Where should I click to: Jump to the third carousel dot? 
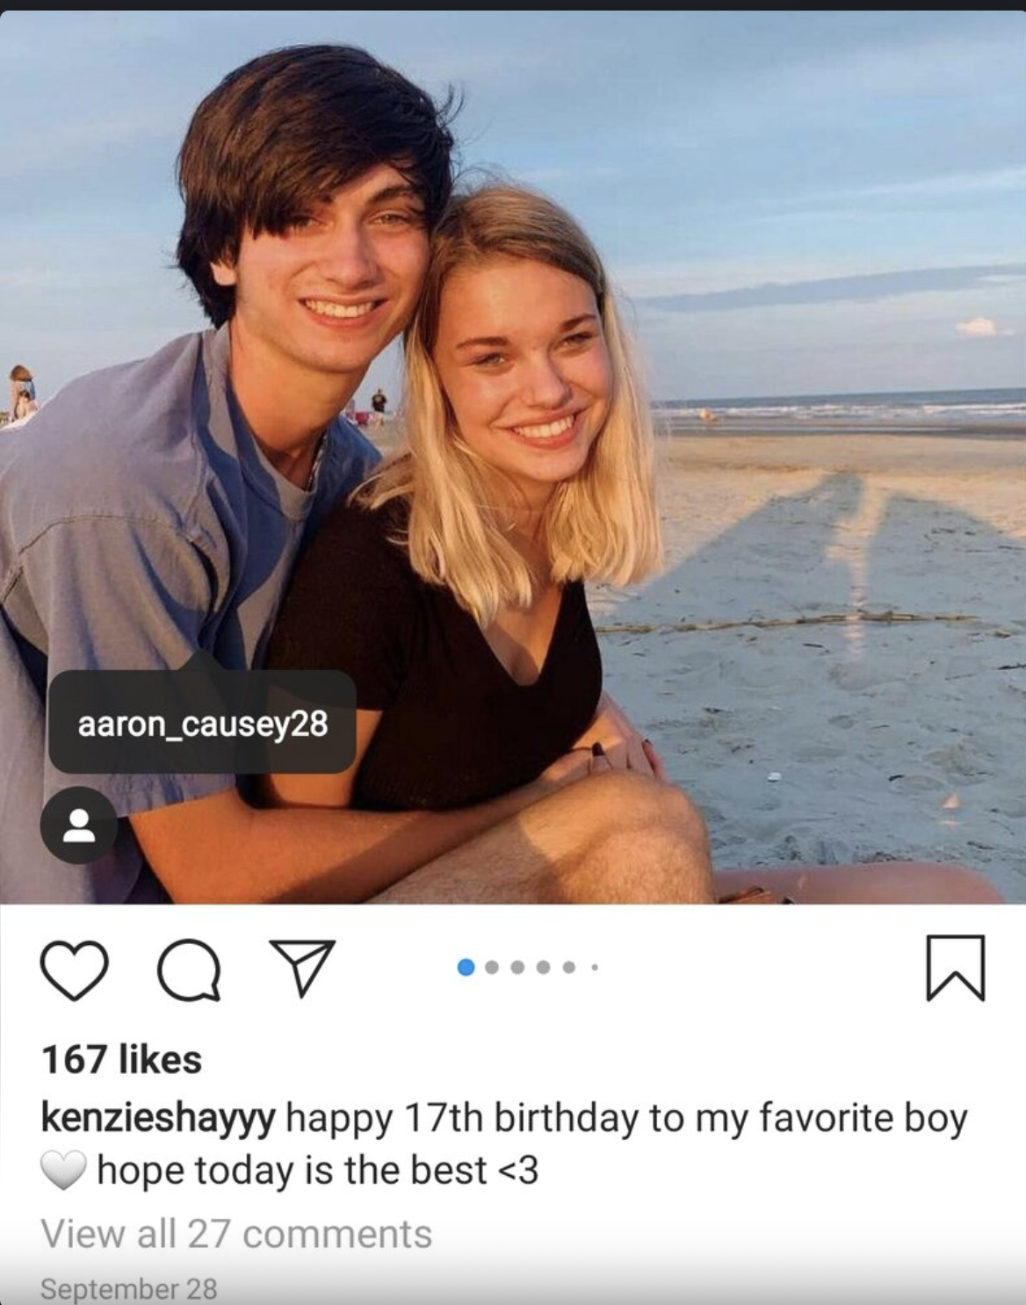517,968
